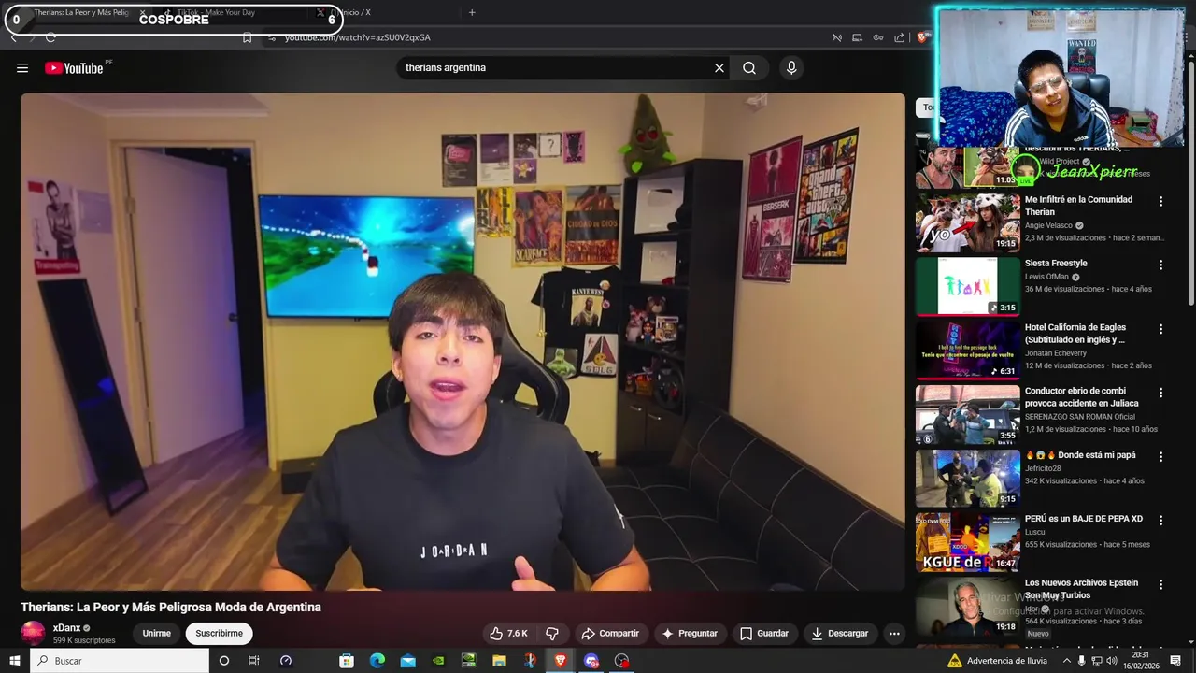Open Task View on the taskbar
Screen dimensions: 1196x673
point(254,661)
